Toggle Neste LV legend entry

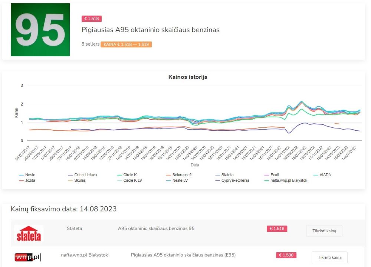coord(179,181)
